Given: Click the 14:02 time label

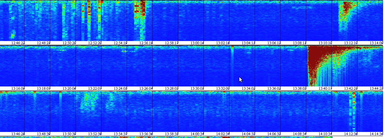Looking at the screenshot, I should click(223, 134).
